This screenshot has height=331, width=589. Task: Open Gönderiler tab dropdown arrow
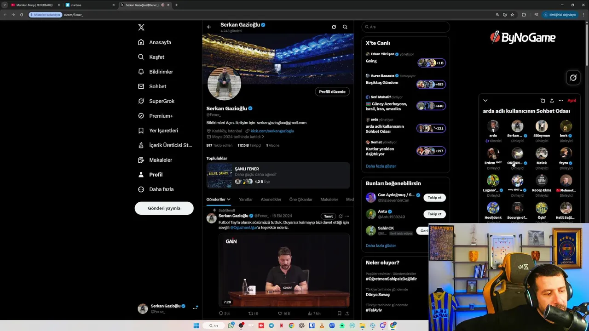pos(228,200)
